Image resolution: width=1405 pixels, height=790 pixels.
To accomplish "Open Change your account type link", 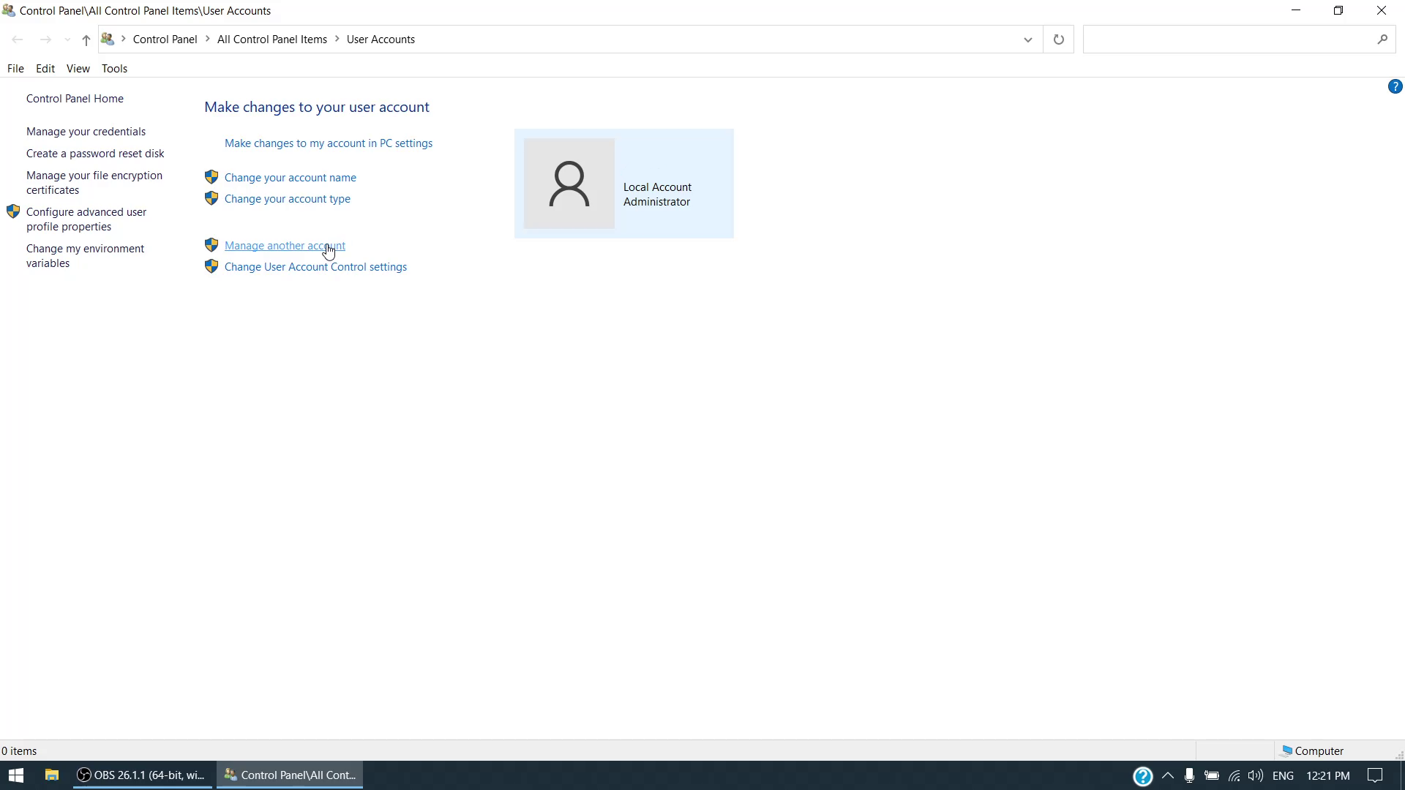I will [287, 199].
